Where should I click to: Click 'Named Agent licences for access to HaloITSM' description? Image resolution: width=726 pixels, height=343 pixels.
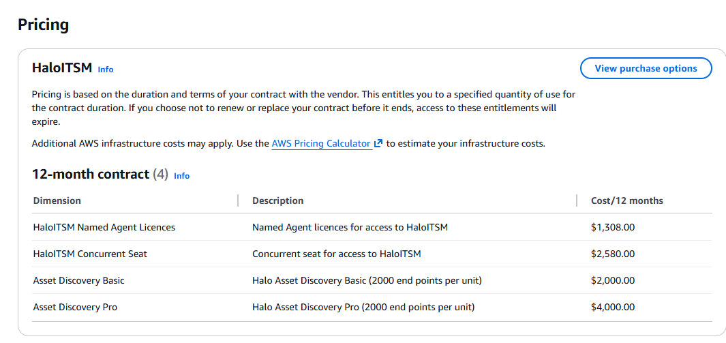[350, 227]
